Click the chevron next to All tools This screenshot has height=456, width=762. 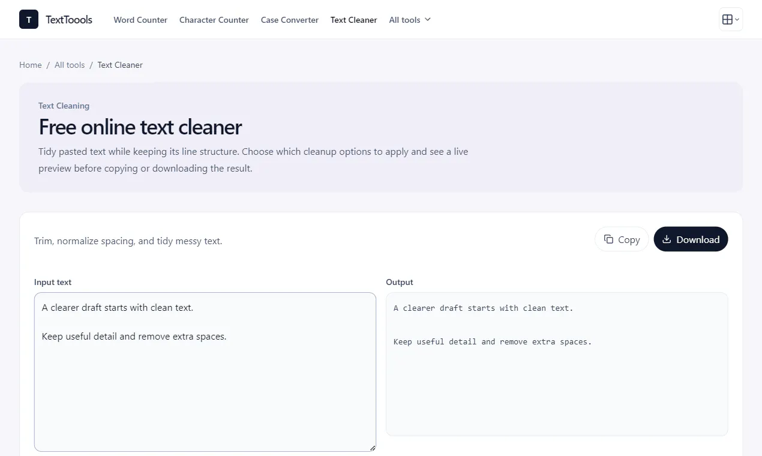[x=428, y=19]
